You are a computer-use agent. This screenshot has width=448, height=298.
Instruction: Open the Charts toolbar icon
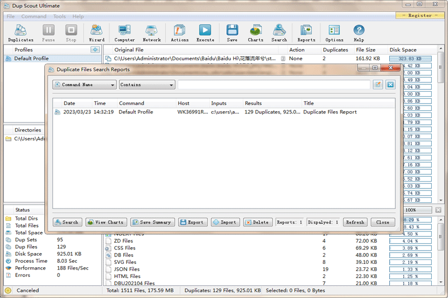(x=255, y=33)
